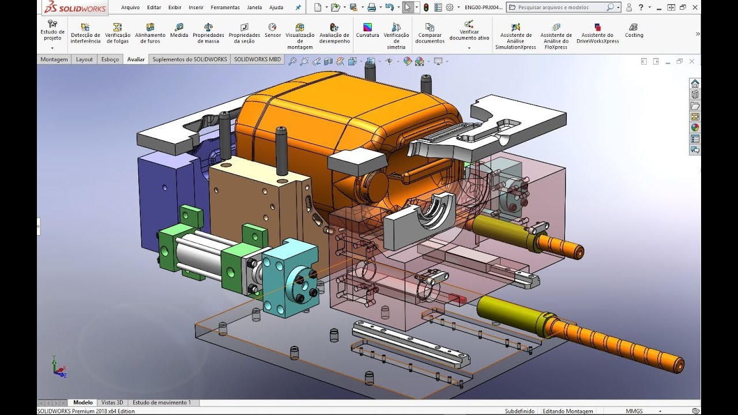Open dropdown next to New document
This screenshot has height=415, width=738.
click(x=326, y=7)
